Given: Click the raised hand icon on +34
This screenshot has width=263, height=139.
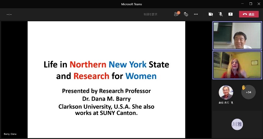Looking at the screenshot, I should point(244,87).
